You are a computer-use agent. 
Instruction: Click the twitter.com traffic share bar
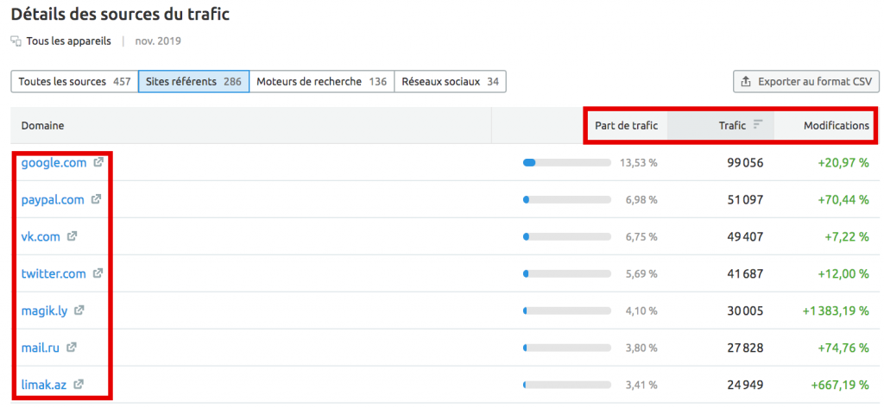pos(566,274)
